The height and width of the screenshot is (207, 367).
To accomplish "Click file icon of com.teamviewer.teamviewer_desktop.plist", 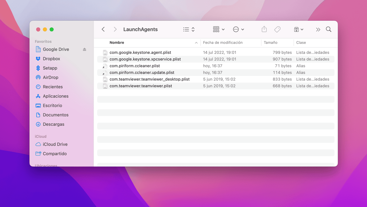I will pyautogui.click(x=105, y=79).
